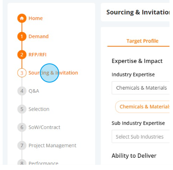The image size is (173, 170).
Task: Click step 6 SoW/Contract circle
Action: (22, 127)
